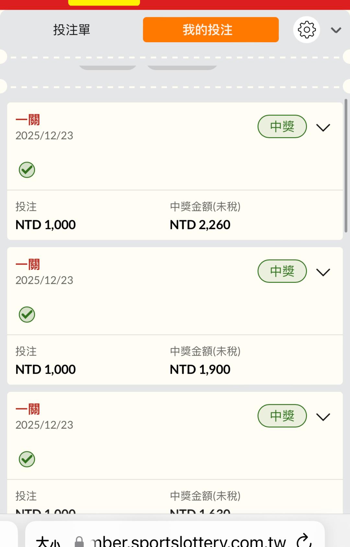Expand the NTD 2,260 winning bet details

point(323,128)
